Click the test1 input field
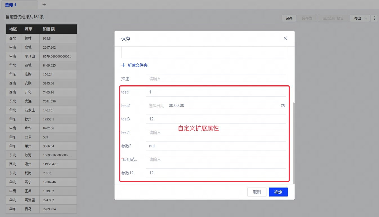 pos(216,92)
